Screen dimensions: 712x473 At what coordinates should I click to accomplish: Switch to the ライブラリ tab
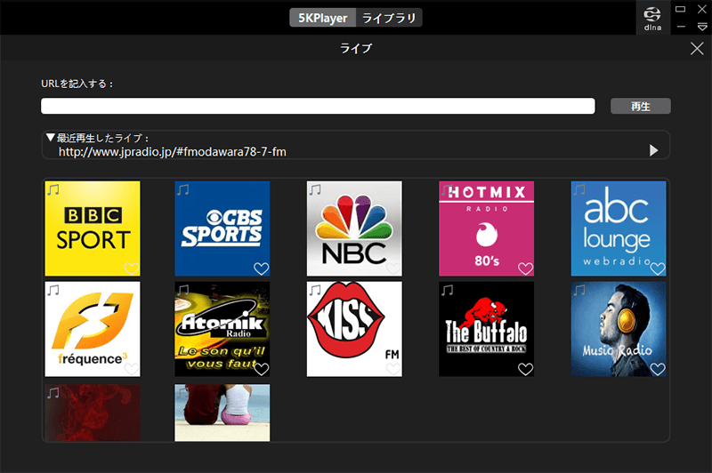click(389, 18)
